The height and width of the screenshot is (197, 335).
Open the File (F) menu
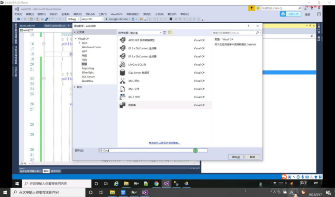point(18,14)
